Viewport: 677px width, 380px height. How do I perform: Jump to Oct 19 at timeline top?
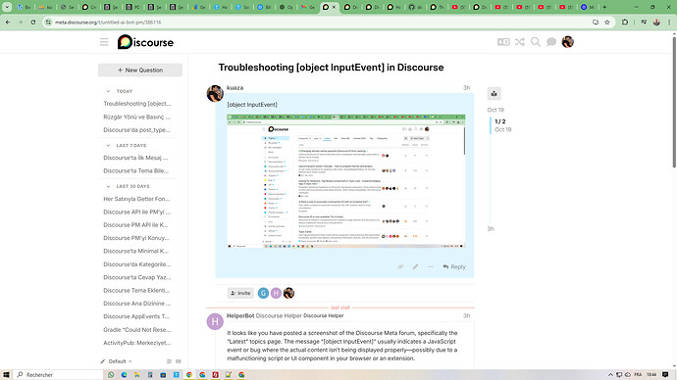click(495, 110)
